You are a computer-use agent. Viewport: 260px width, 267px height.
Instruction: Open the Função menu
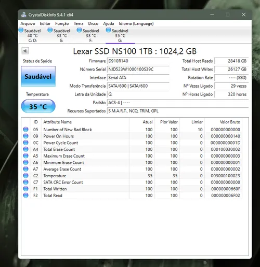(62, 23)
